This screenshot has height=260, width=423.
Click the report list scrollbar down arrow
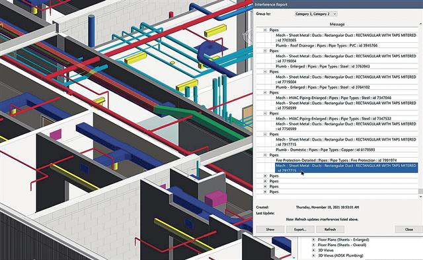point(420,197)
